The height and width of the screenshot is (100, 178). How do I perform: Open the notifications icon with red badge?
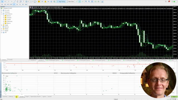click(169, 2)
